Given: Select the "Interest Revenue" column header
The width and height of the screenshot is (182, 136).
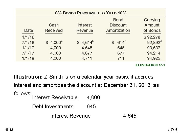Looking at the screenshot, I should [x=85, y=28].
